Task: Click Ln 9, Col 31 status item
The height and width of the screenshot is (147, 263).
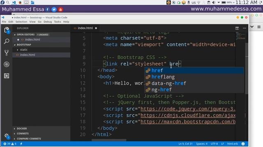Action: point(185,144)
